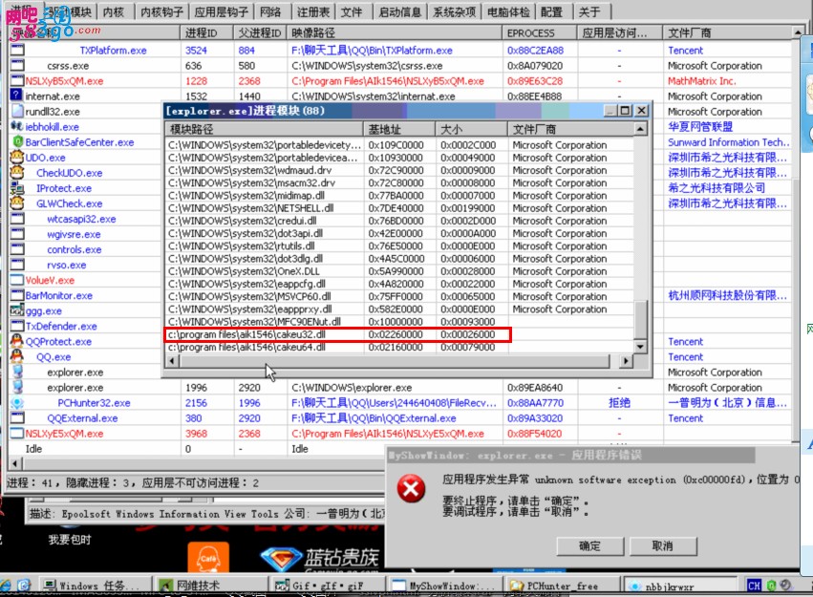
Task: Confirm error dialog with 确定 button
Action: [x=589, y=545]
